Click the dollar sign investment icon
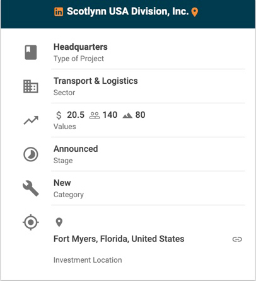Screen dimensions: 256x281 pos(59,115)
